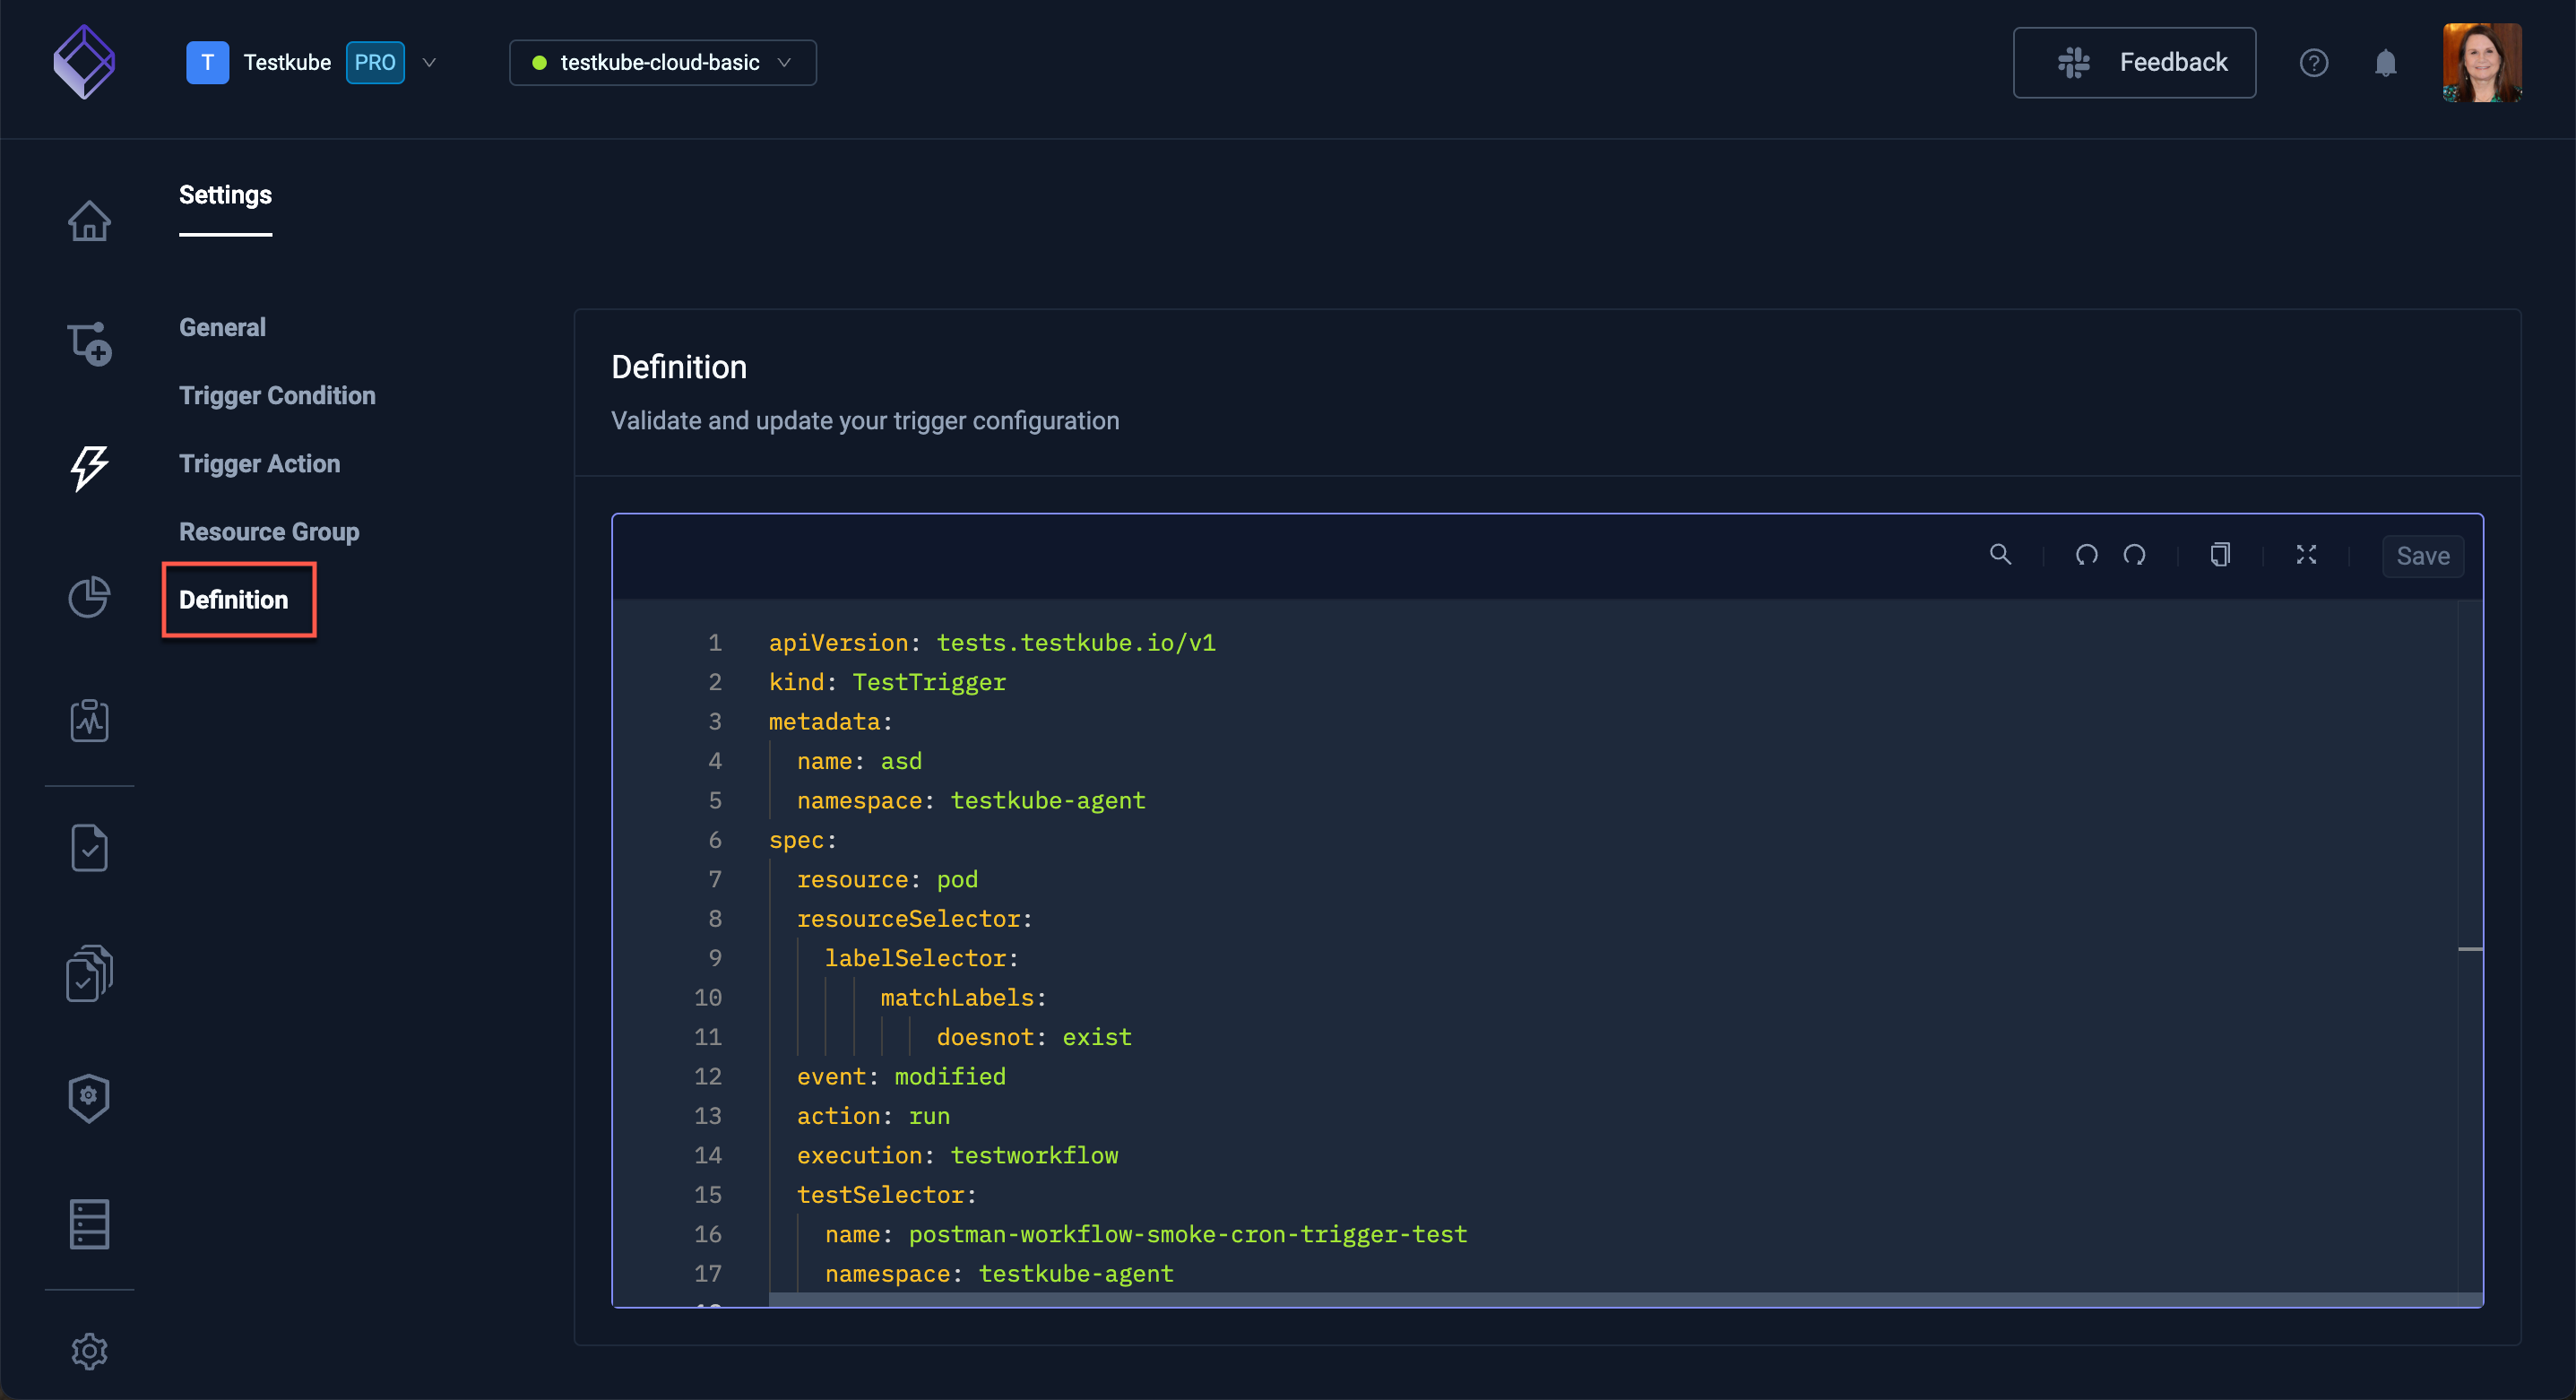Screen dimensions: 2576x1400
Task: Select the Trigger Condition settings item
Action: pyautogui.click(x=277, y=395)
